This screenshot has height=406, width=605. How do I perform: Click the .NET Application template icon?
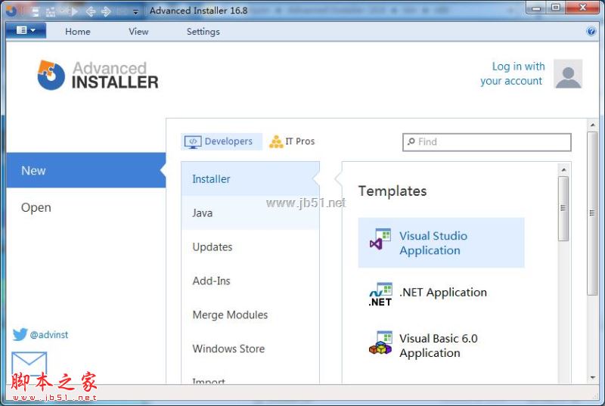coord(380,295)
